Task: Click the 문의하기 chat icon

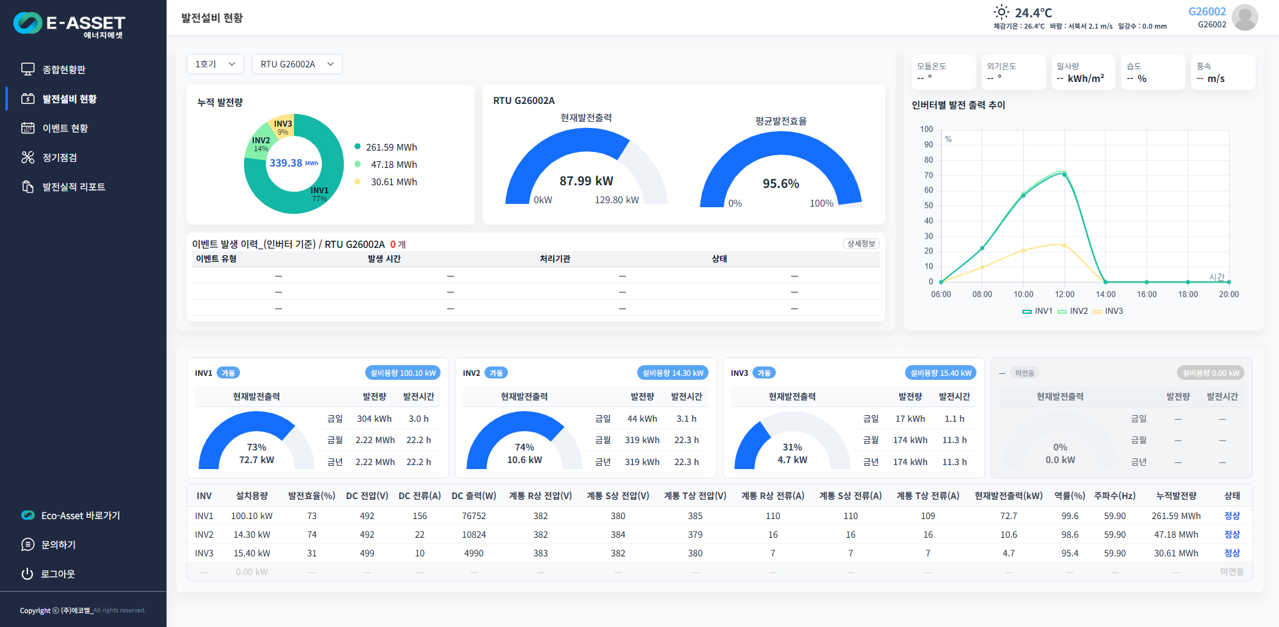Action: (x=27, y=544)
